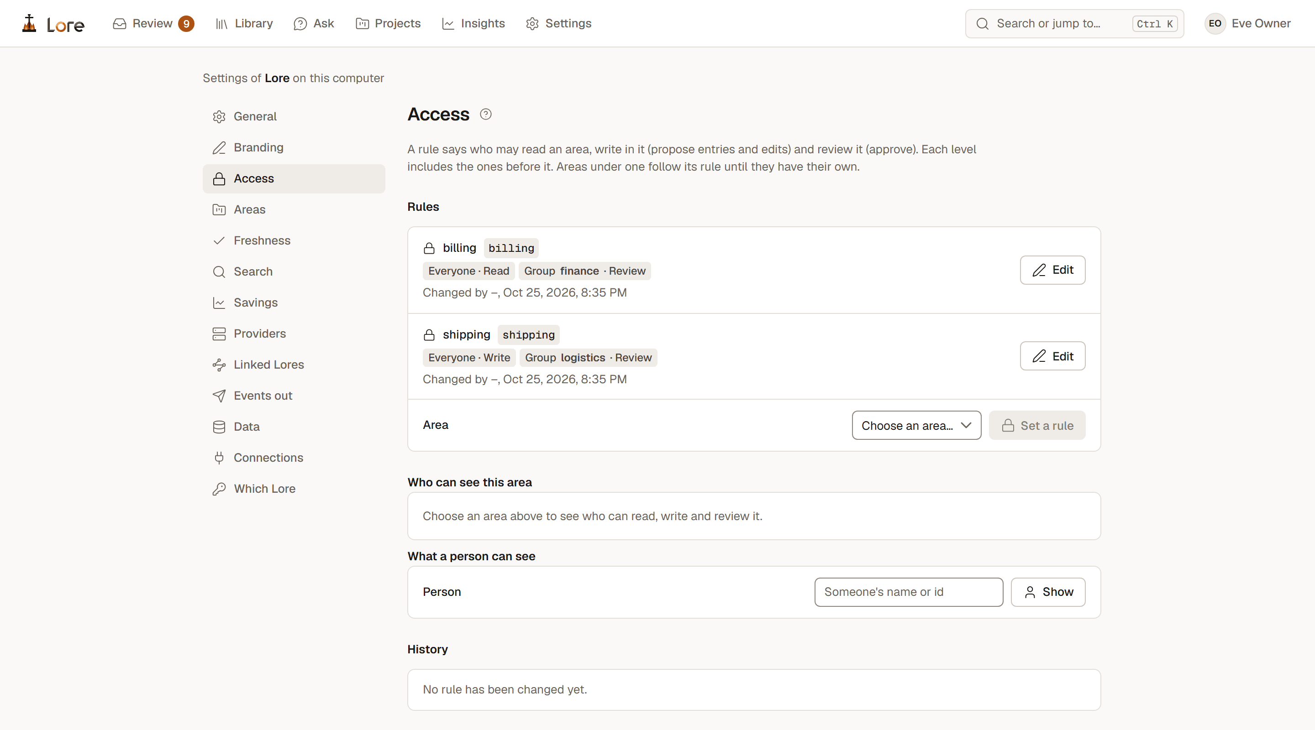This screenshot has height=730, width=1315.
Task: Click the Group finance · Review tag
Action: coord(584,271)
